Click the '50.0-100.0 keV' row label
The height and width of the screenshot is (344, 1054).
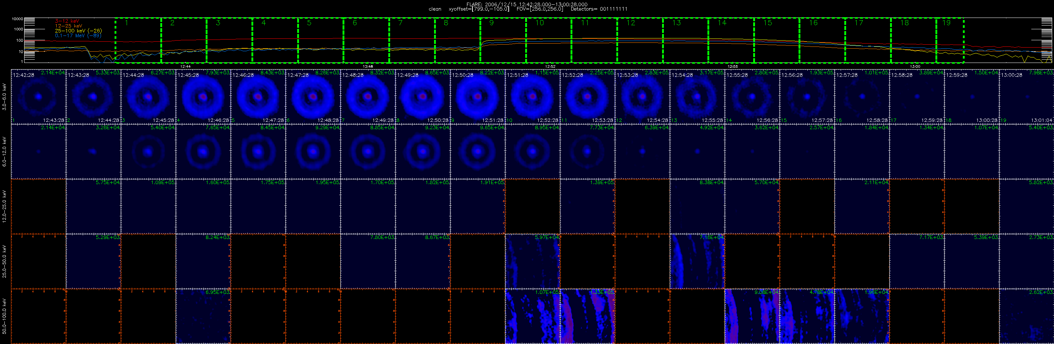(4, 316)
